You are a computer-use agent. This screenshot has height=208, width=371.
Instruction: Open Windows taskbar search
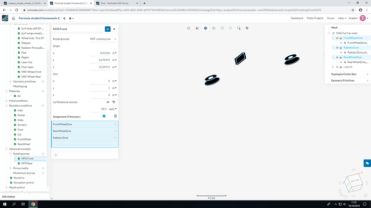click(x=14, y=204)
